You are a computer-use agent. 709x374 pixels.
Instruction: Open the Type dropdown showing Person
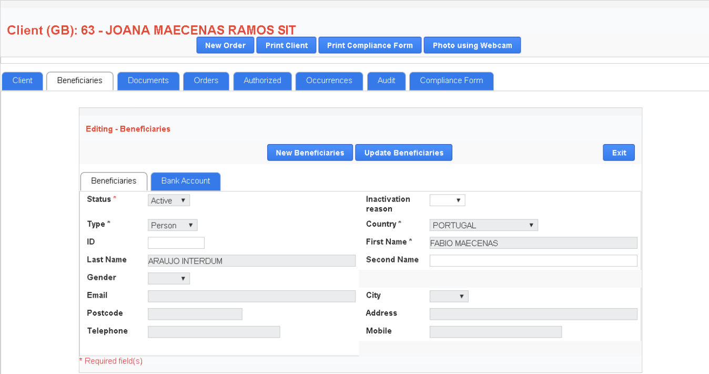pyautogui.click(x=173, y=225)
